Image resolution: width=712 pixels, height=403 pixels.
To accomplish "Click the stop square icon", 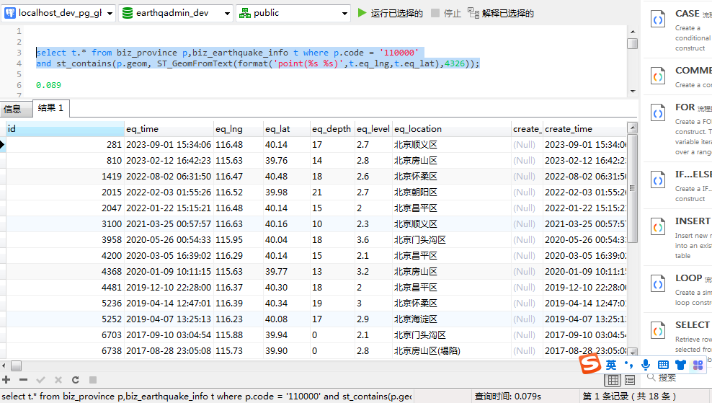I will (x=435, y=13).
